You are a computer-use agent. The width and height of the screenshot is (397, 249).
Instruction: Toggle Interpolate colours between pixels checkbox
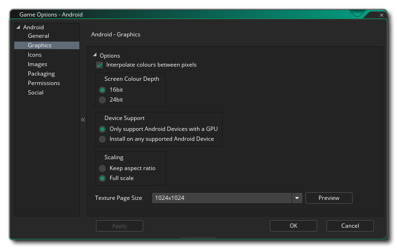100,65
